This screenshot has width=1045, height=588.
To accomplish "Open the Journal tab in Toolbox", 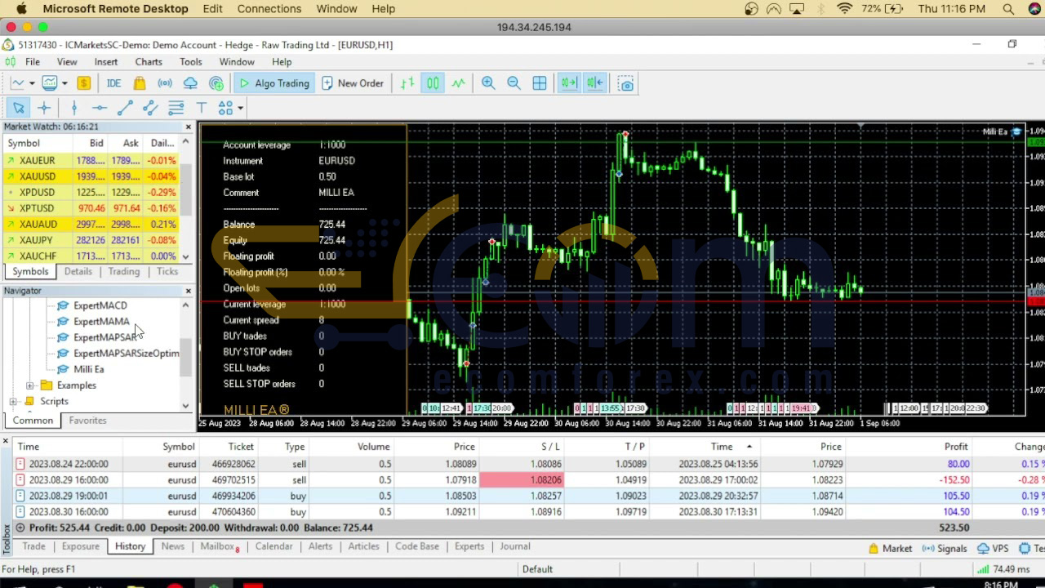I will (515, 546).
